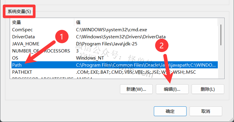Click the 新建(W)... button
Screen dimensions: 234x122
136,89
